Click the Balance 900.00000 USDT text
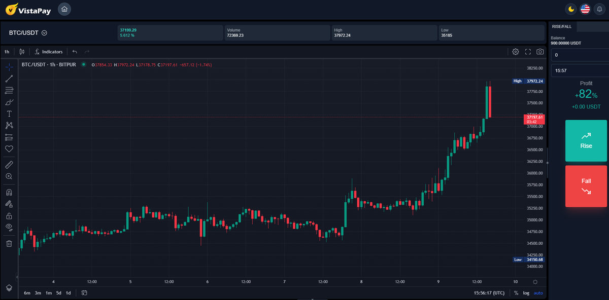 click(566, 41)
